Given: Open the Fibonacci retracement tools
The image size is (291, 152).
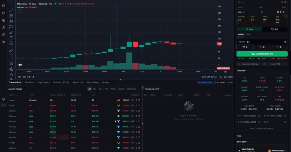Looking at the screenshot, I should tap(11, 16).
